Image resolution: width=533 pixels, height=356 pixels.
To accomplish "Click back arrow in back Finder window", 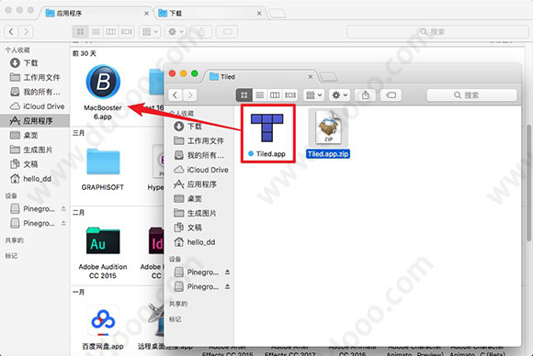I will [x=11, y=31].
